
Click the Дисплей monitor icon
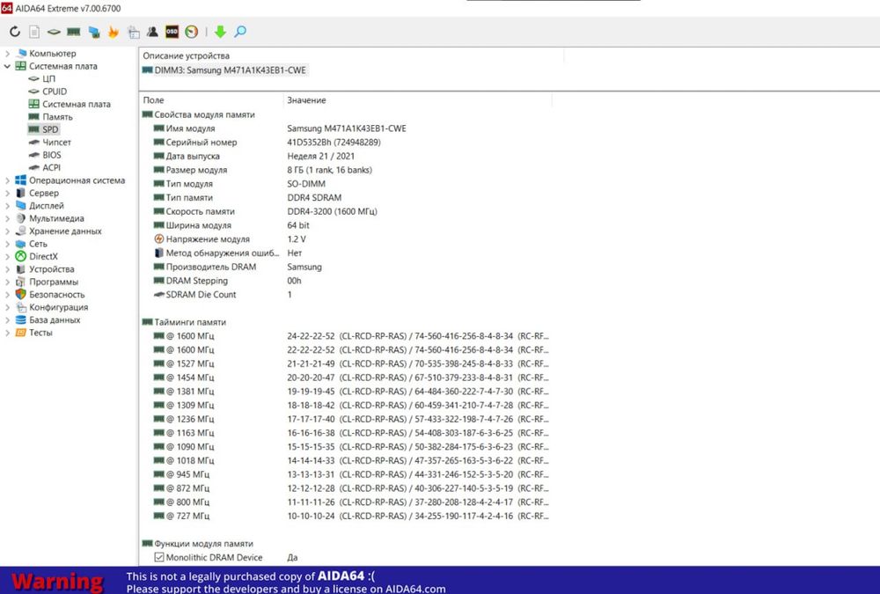point(21,206)
